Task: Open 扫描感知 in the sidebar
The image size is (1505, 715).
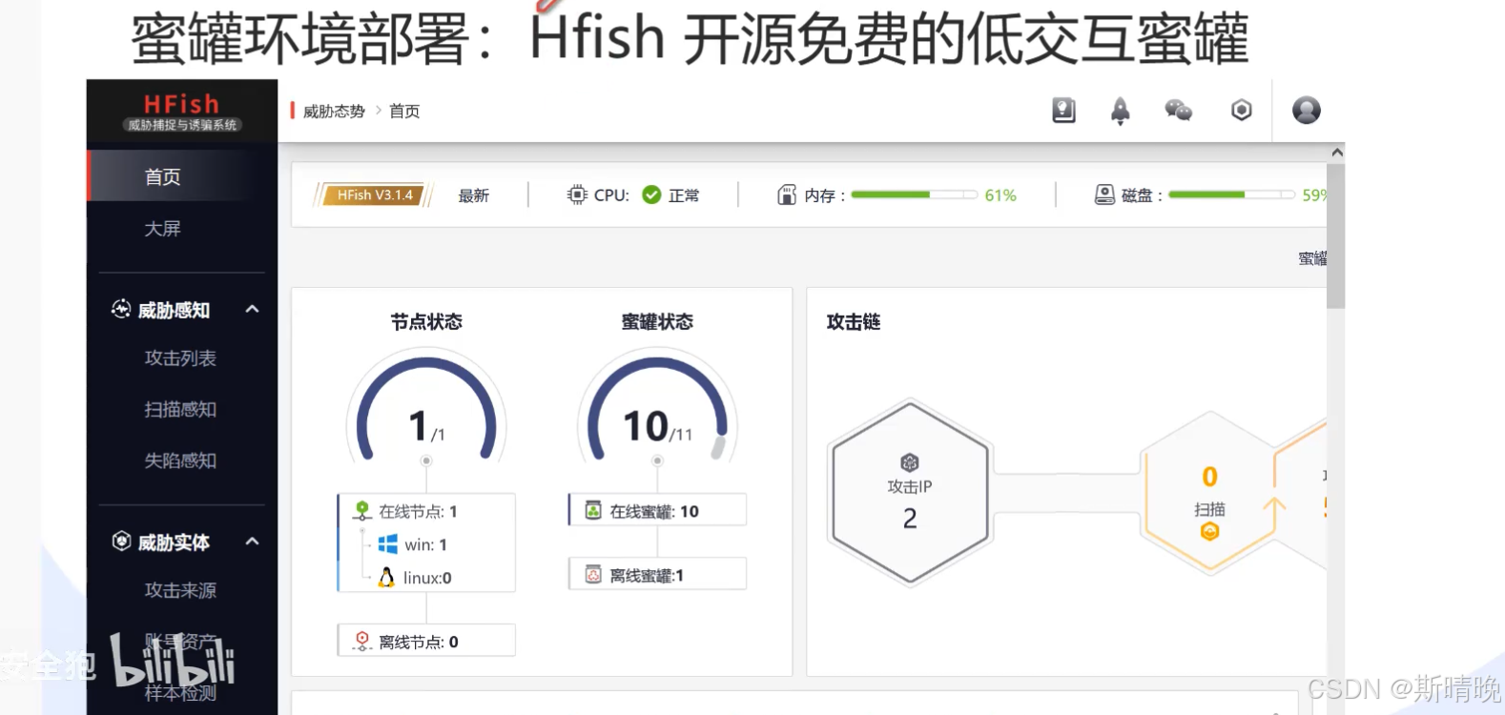Action: 182,410
